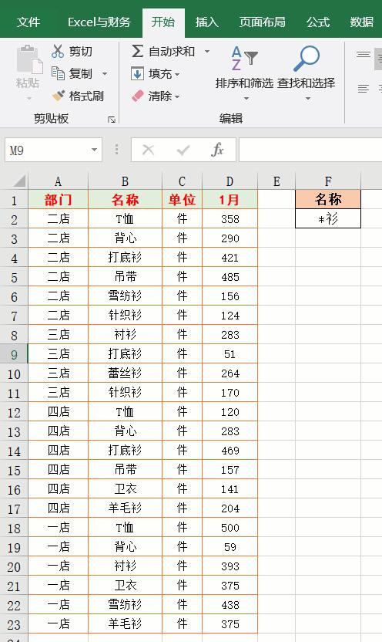
Task: Select cell with value 500
Action: tap(230, 527)
